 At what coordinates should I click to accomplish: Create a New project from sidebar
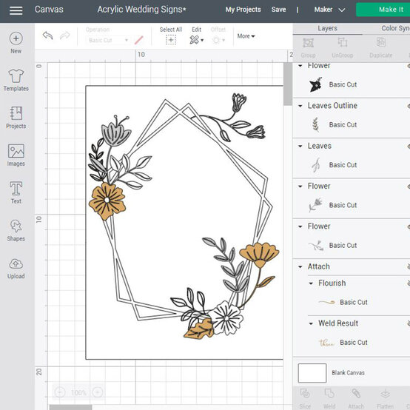coord(16,43)
